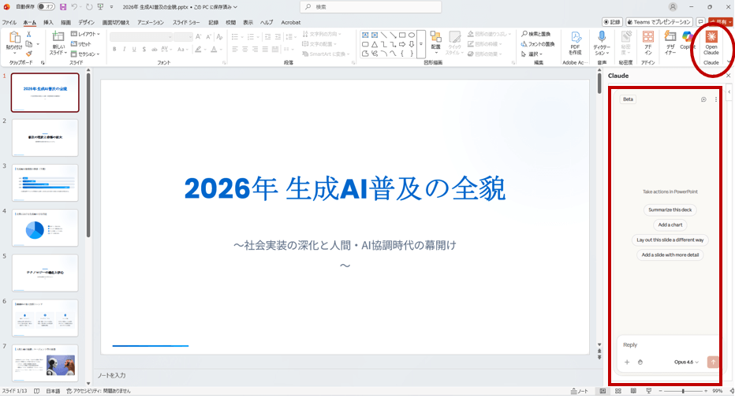Click the Add a chart suggestion
The width and height of the screenshot is (735, 398).
point(670,225)
